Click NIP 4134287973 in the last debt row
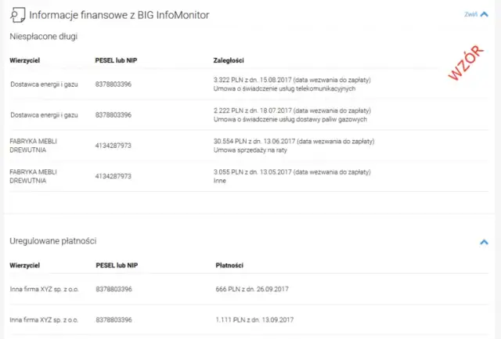The height and width of the screenshot is (339, 501). [x=114, y=175]
